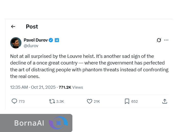Open the 12:35 AM Oct 21, 2025 timestamp

[33, 87]
